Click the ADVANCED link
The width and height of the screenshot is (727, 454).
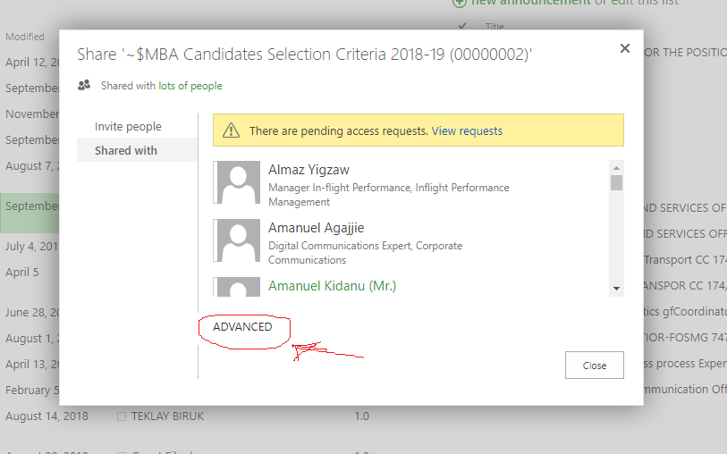click(242, 326)
